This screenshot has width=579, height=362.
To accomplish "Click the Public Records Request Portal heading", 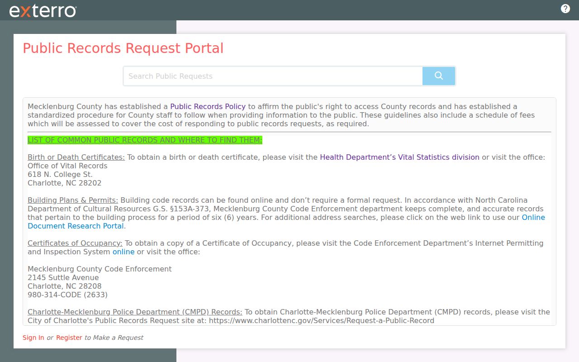I will [123, 48].
